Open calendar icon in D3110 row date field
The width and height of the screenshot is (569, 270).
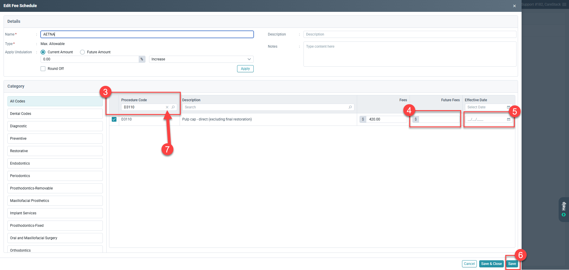(x=509, y=119)
